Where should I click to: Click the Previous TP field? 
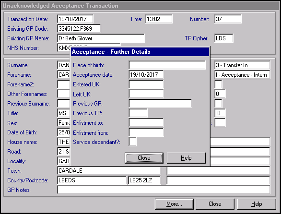click(138, 113)
